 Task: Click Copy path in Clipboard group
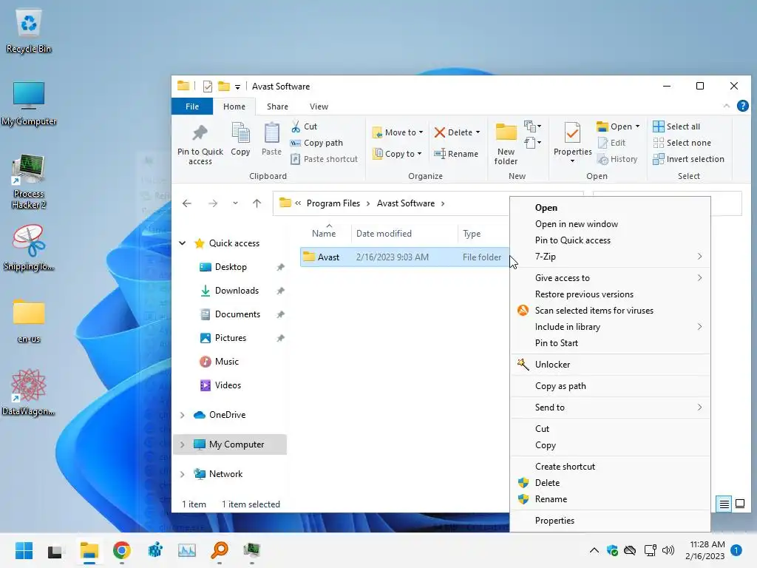click(316, 143)
